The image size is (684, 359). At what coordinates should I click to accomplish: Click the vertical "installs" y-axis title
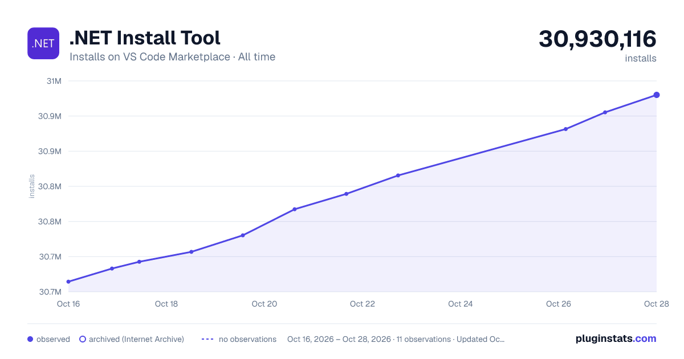pyautogui.click(x=32, y=186)
